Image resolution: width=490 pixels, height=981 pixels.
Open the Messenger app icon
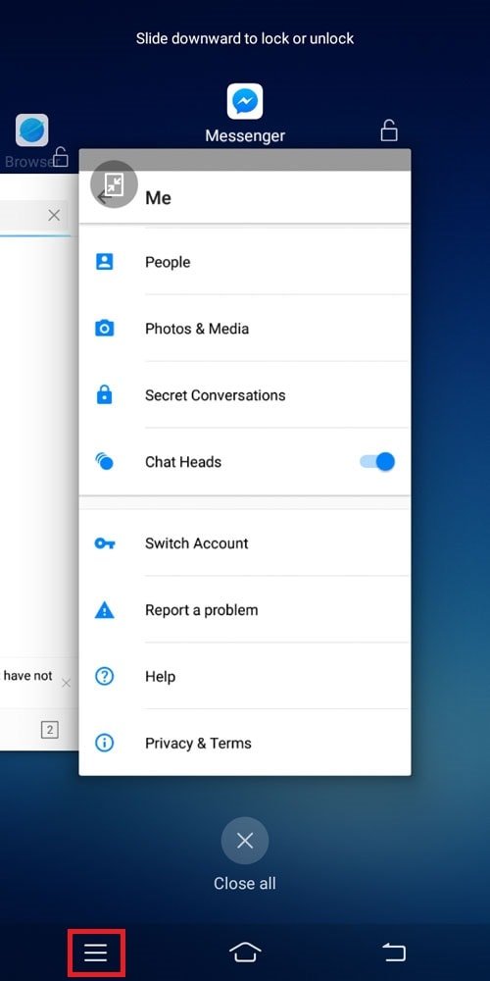pos(245,101)
